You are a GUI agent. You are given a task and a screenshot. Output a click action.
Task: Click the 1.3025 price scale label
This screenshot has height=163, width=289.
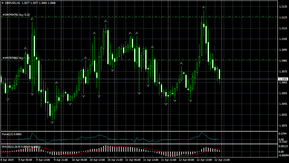(283, 126)
